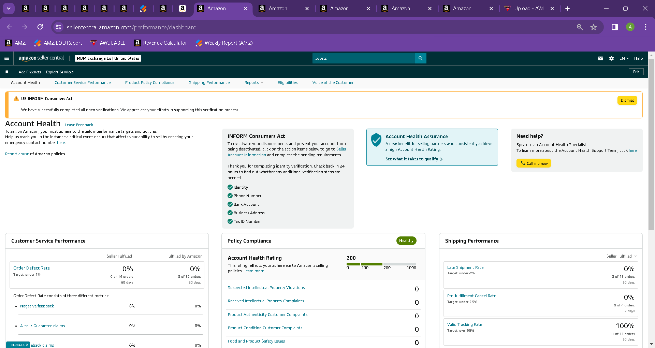Open Chrome three-dot menu
Screen dimensions: 655x348
(x=645, y=27)
